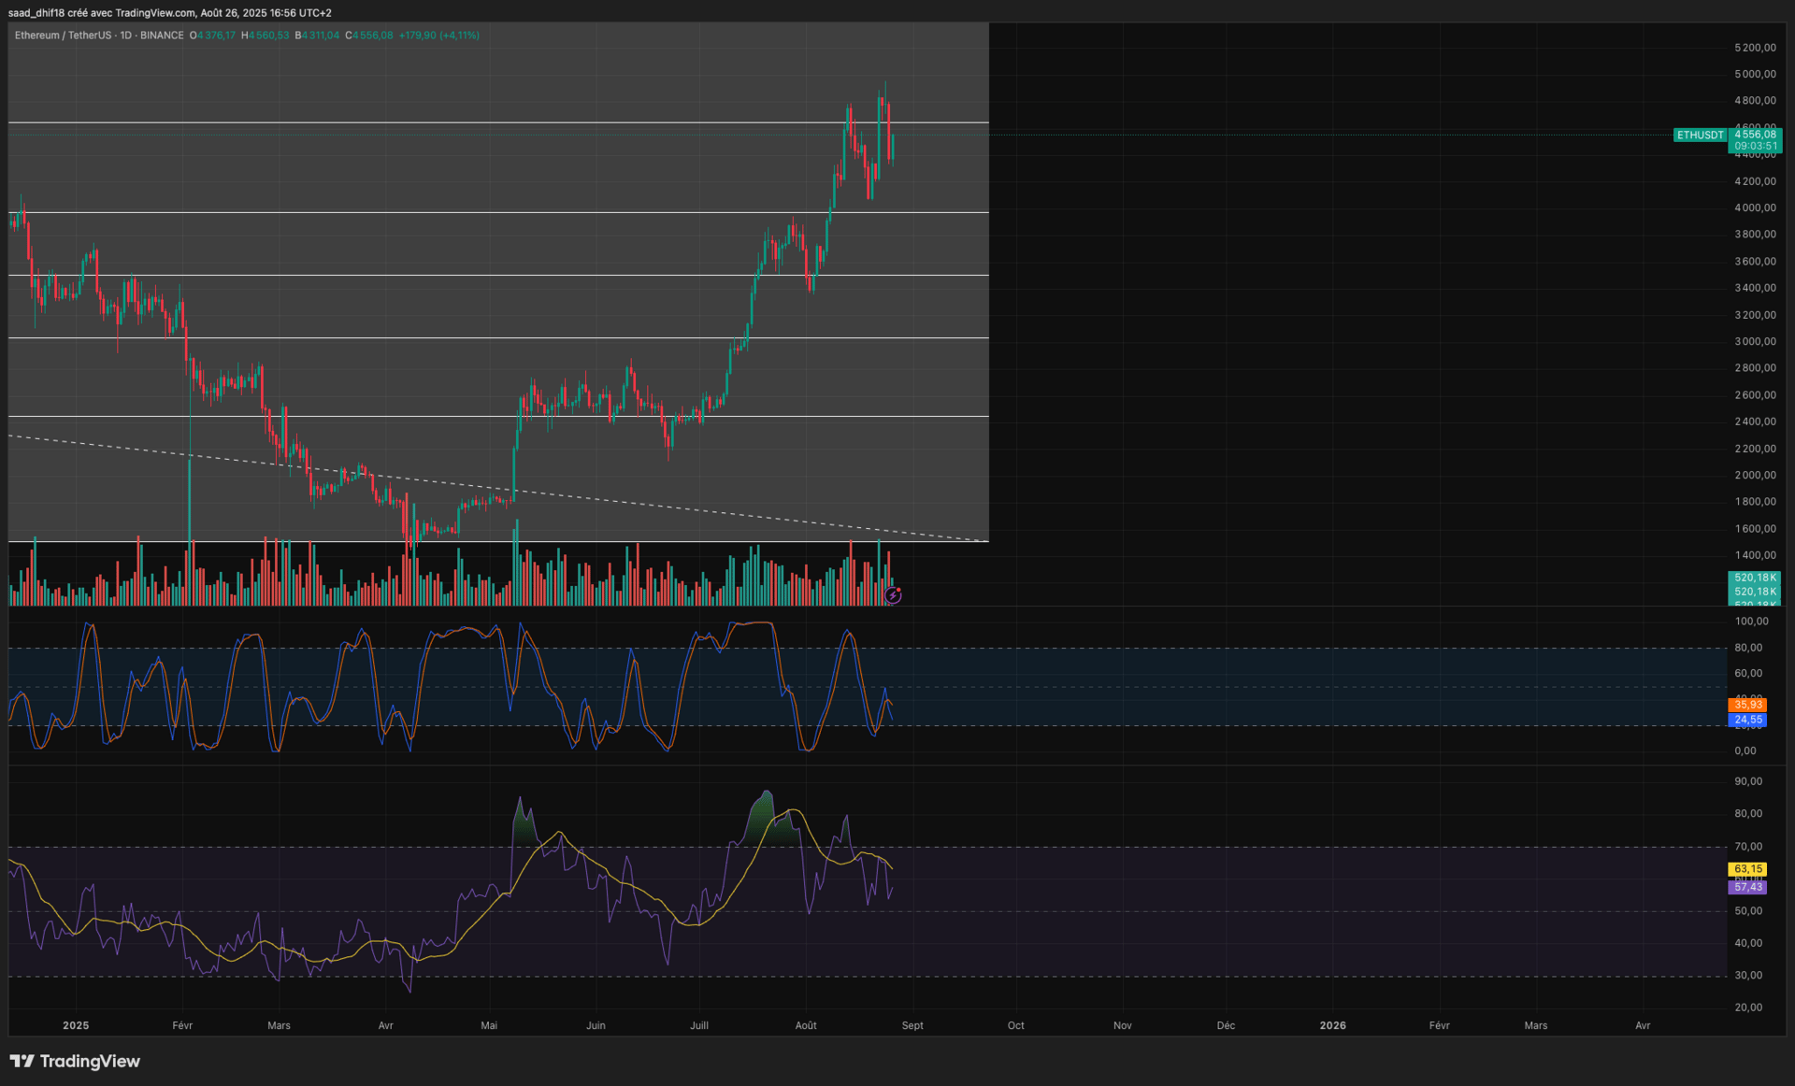The height and width of the screenshot is (1086, 1795).
Task: Click the purple lightning bolt event icon
Action: pyautogui.click(x=893, y=595)
